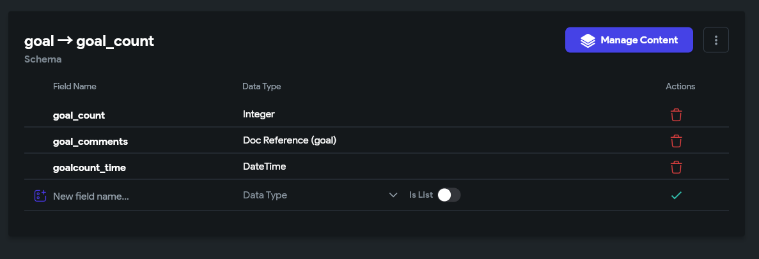Click the Integer data type cell
759x259 pixels.
pos(259,115)
